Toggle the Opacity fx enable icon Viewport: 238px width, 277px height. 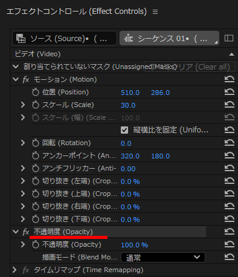[x=26, y=232]
